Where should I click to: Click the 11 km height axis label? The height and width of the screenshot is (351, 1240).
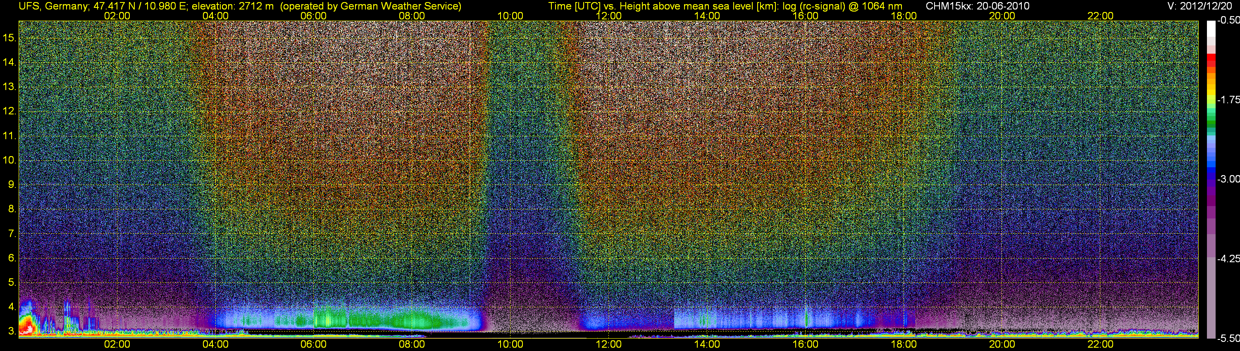[x=9, y=135]
